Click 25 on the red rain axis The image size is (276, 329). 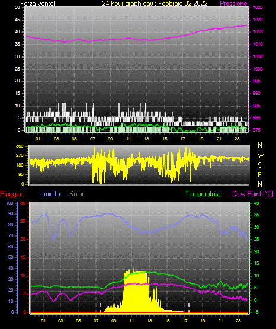coord(23,221)
